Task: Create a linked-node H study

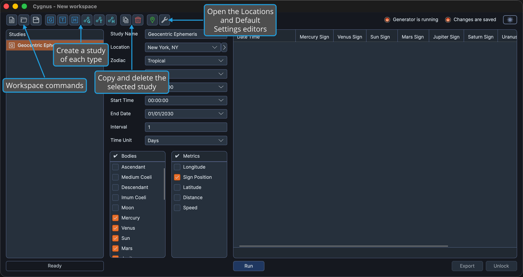Action: [111, 20]
